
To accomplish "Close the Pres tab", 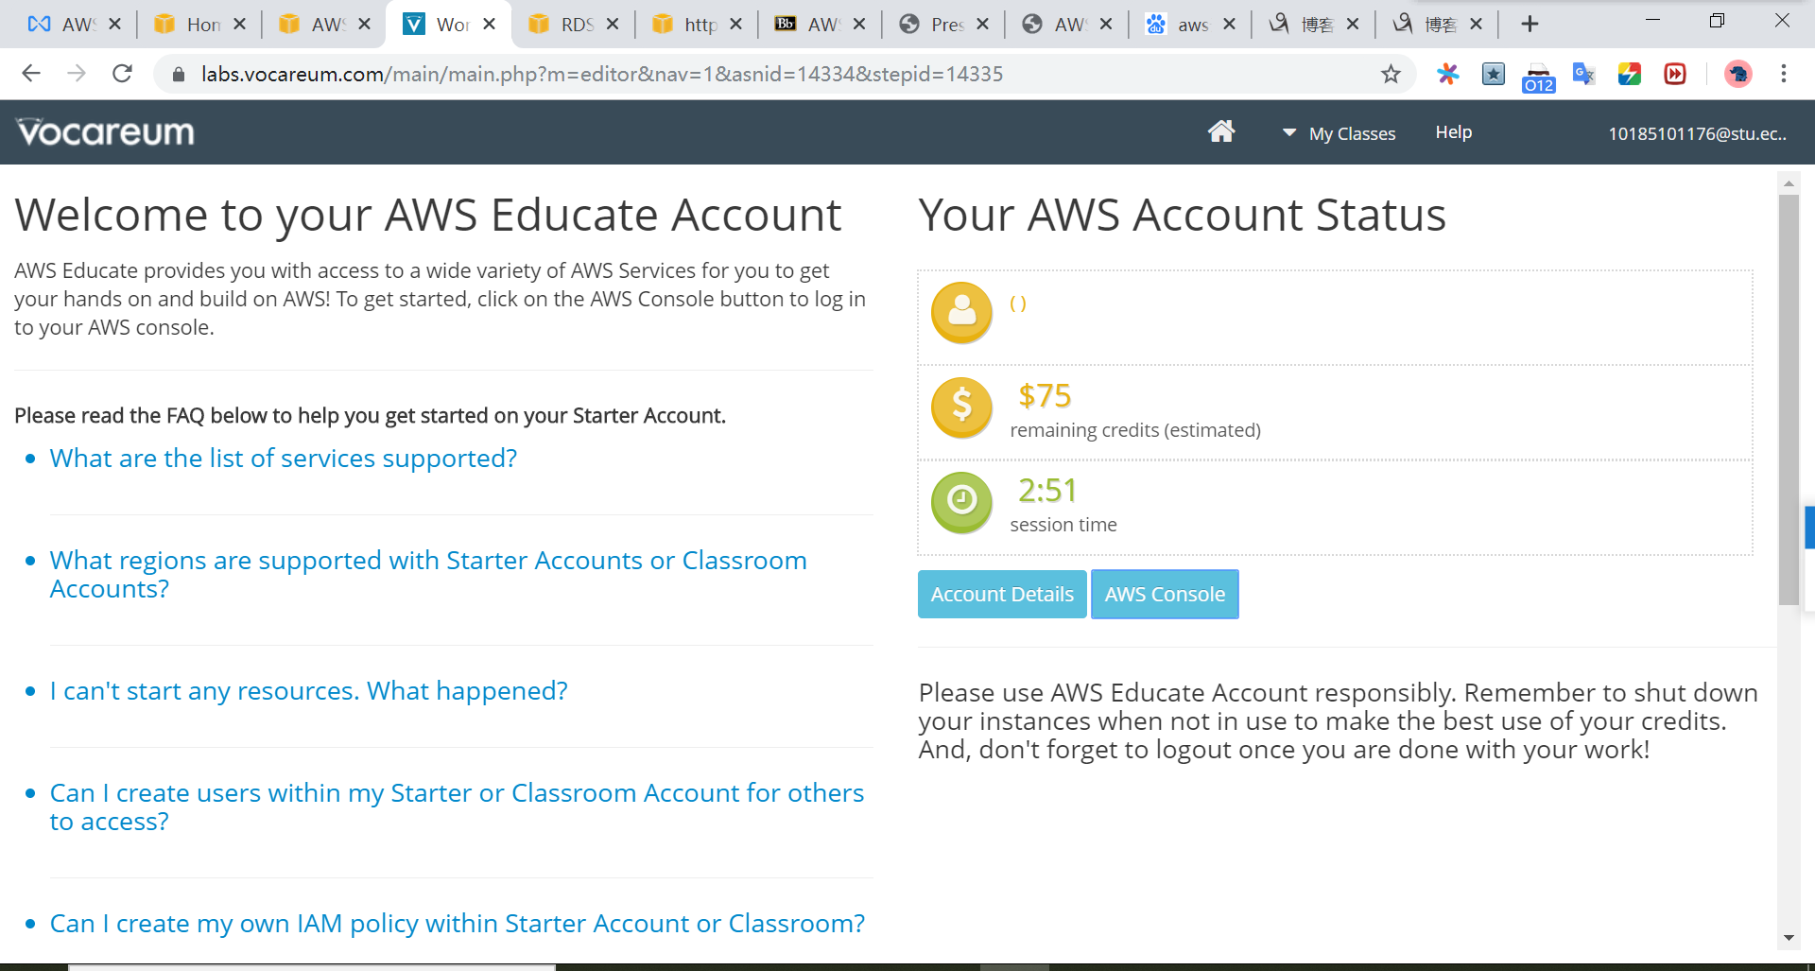I will (x=982, y=24).
